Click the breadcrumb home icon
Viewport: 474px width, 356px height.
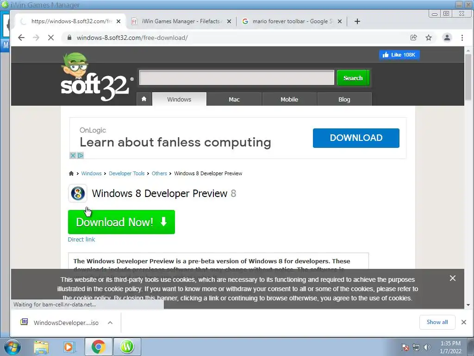pos(71,173)
